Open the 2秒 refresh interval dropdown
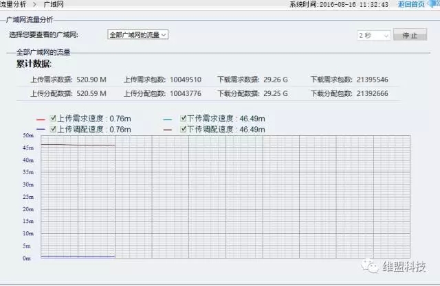 point(373,34)
